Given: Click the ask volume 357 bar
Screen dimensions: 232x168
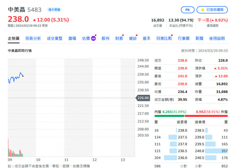Looking at the screenshot, I should (216, 151).
